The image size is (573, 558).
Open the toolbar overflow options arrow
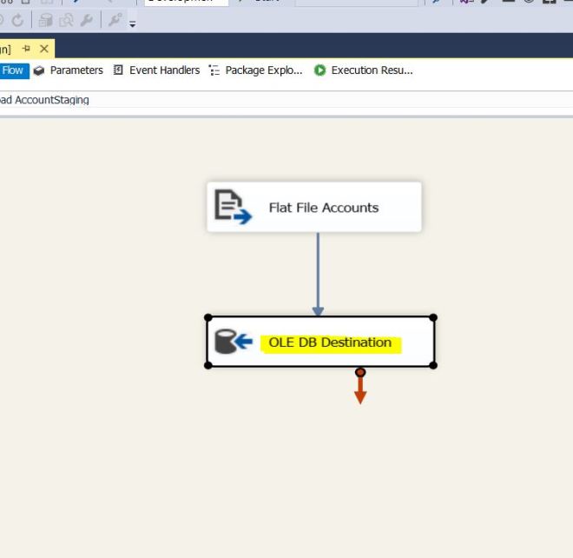(133, 23)
